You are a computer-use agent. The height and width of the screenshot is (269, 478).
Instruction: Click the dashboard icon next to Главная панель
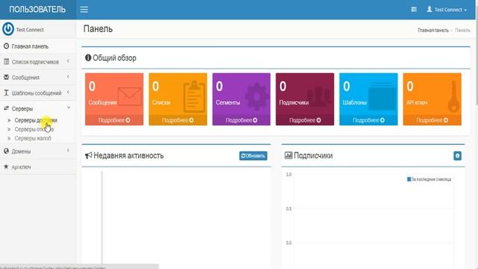[x=6, y=46]
